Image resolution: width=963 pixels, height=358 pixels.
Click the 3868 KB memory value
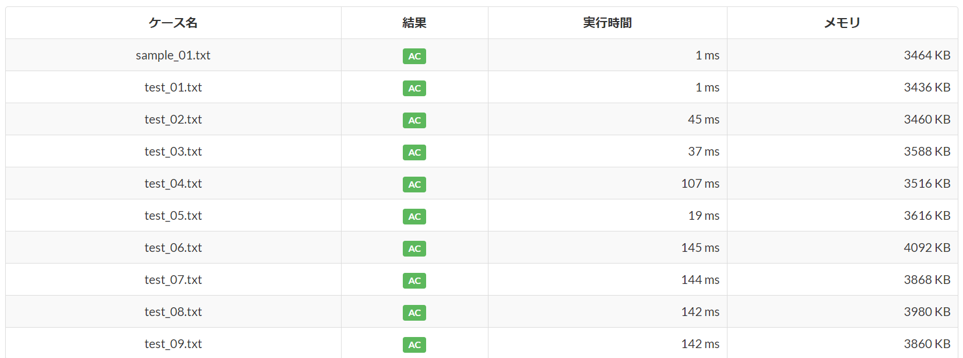click(927, 280)
